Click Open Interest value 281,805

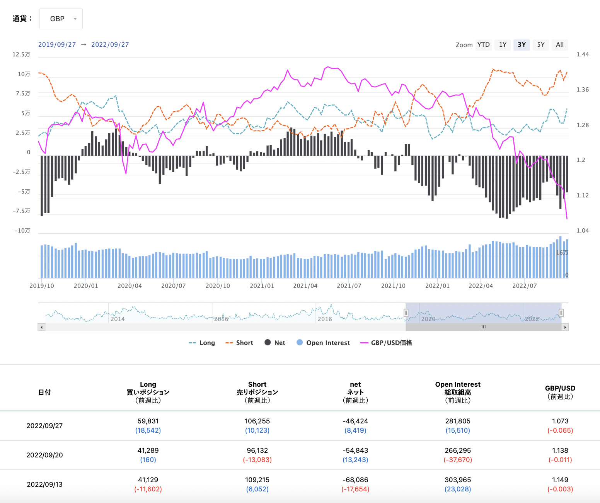(x=458, y=421)
